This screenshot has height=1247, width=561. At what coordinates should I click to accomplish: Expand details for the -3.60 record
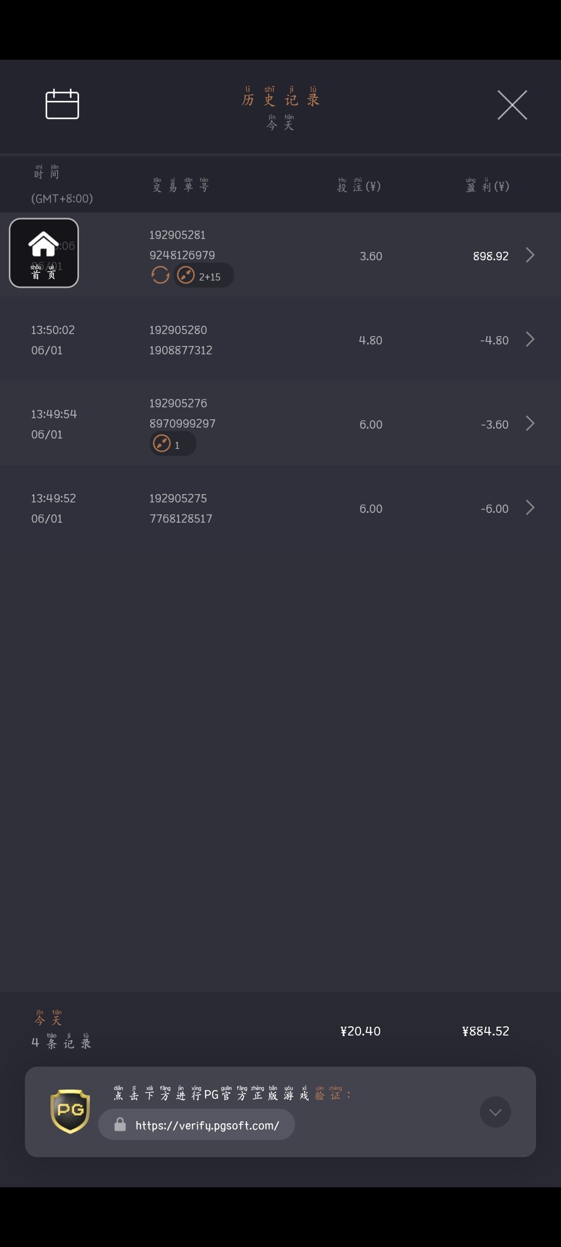click(x=530, y=423)
